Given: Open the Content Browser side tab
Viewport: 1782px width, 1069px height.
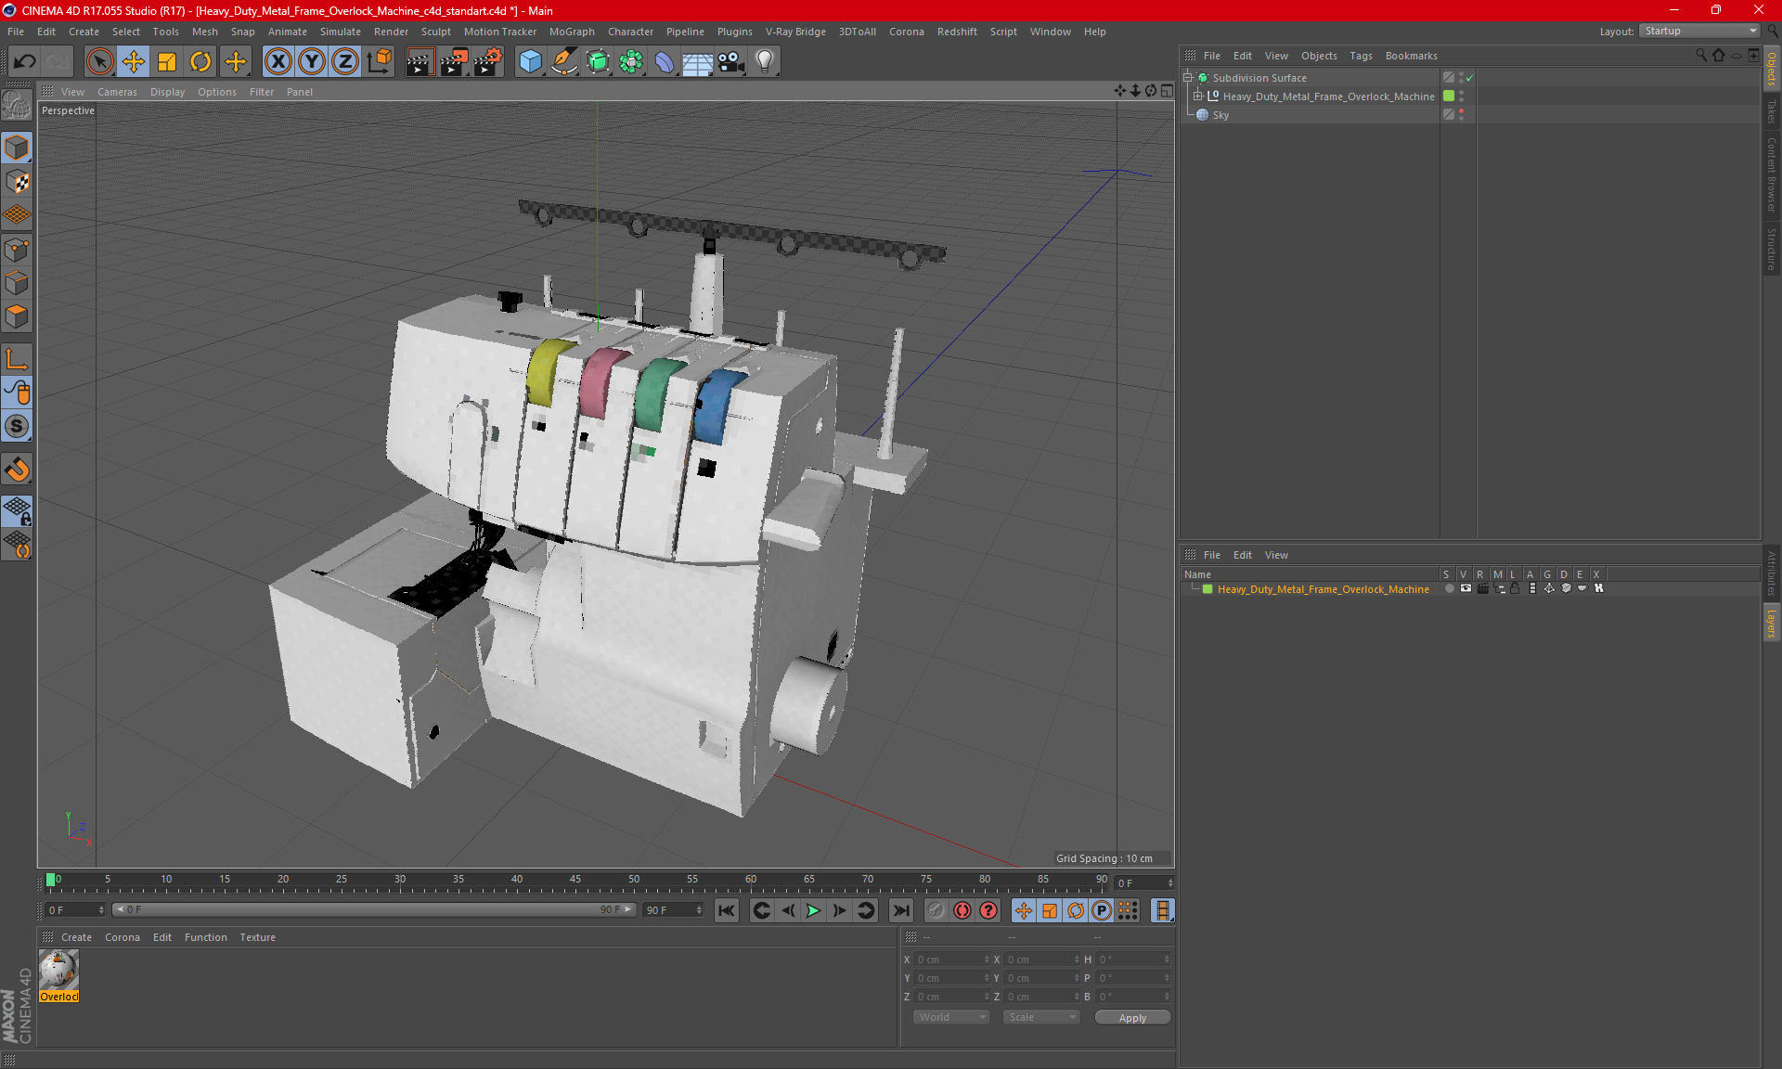Looking at the screenshot, I should point(1772,174).
